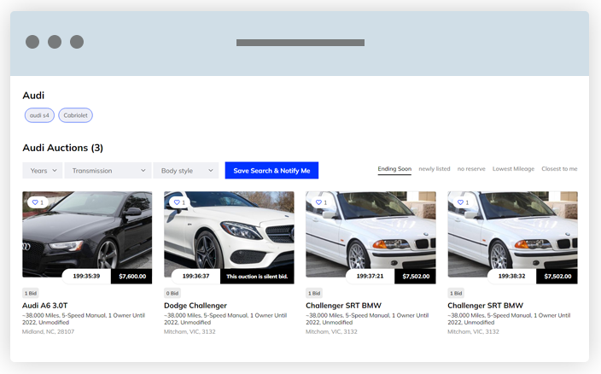Click the 0 Bid badge
Viewport: 601px width, 374px height.
[x=172, y=293]
